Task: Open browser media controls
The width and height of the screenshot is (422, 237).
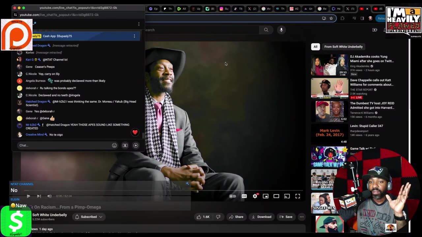Action: click(x=354, y=18)
